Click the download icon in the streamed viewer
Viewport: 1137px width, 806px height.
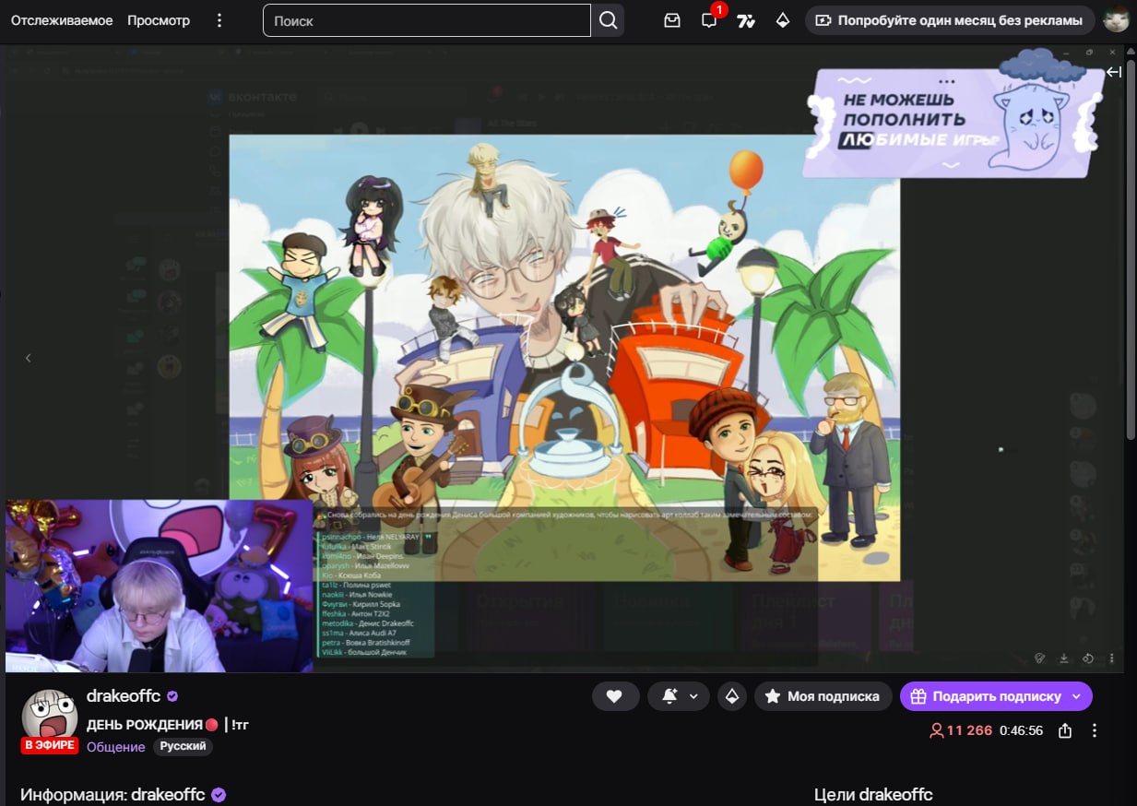(1063, 658)
